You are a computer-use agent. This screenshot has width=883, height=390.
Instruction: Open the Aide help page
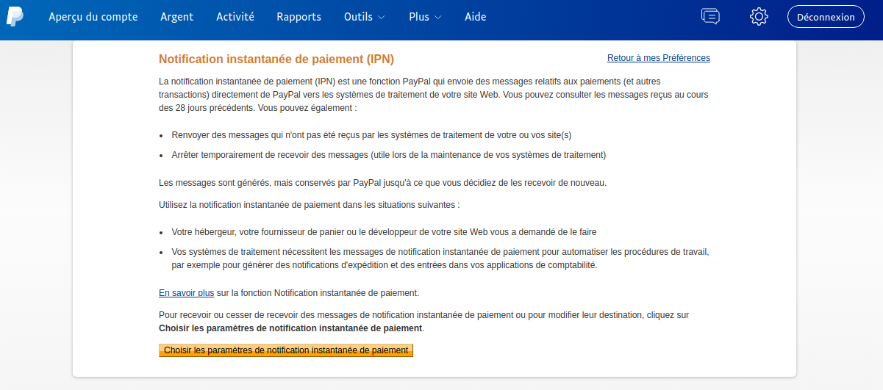[x=476, y=17]
